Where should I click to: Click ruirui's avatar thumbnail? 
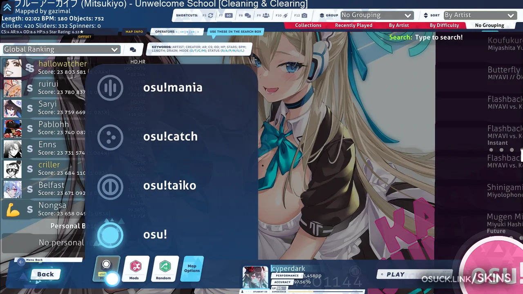(13, 88)
